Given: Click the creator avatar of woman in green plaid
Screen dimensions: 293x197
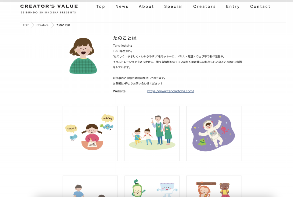Looking at the screenshot, I should point(83,56).
